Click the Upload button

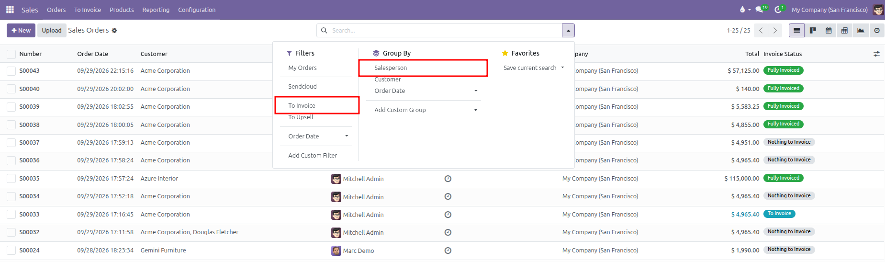pyautogui.click(x=52, y=30)
